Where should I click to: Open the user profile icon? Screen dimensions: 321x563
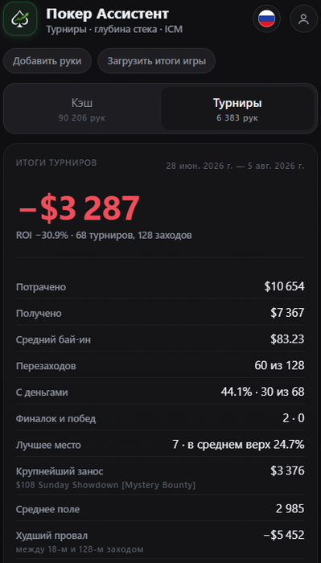coord(304,18)
